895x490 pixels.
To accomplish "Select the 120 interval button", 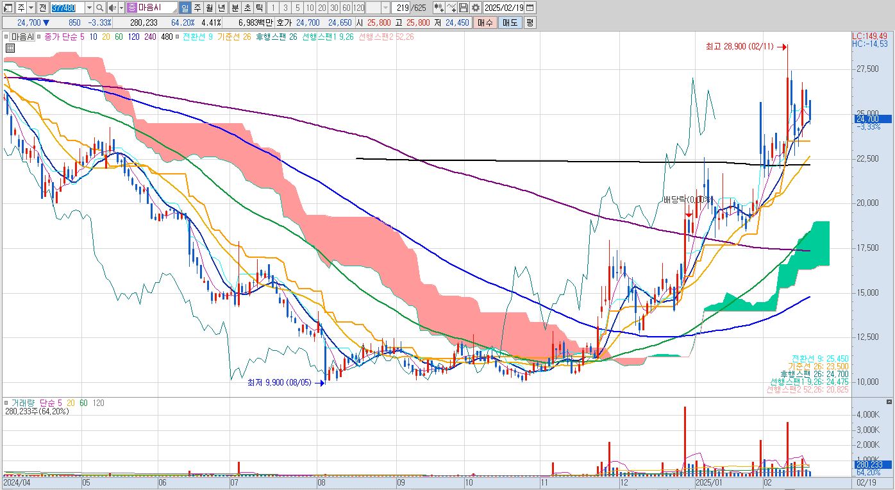I will (358, 8).
